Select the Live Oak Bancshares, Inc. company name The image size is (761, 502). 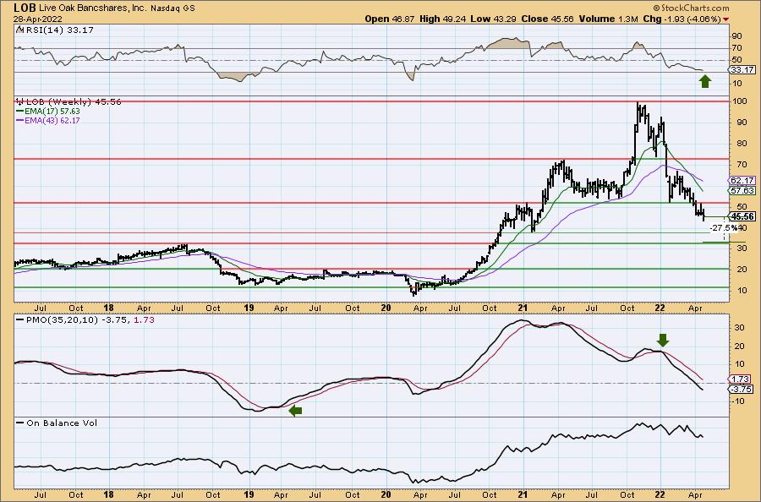click(x=92, y=8)
